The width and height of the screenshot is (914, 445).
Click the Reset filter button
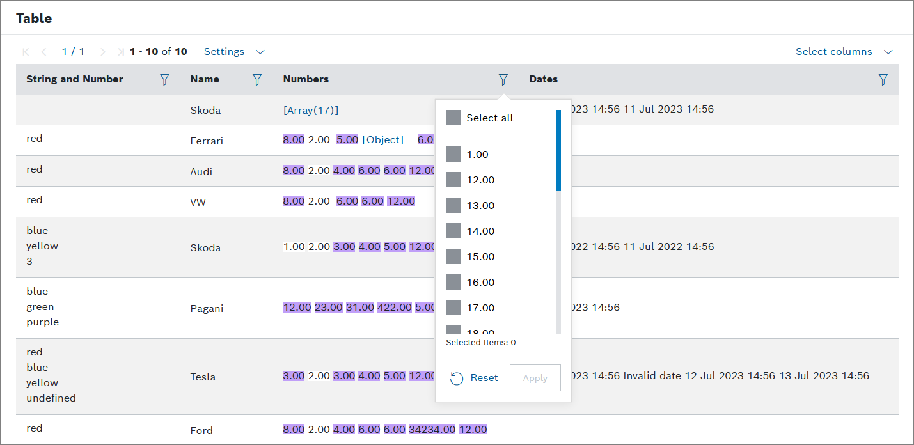(x=474, y=378)
